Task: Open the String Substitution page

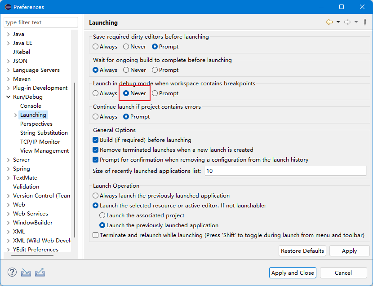Action: click(x=44, y=133)
